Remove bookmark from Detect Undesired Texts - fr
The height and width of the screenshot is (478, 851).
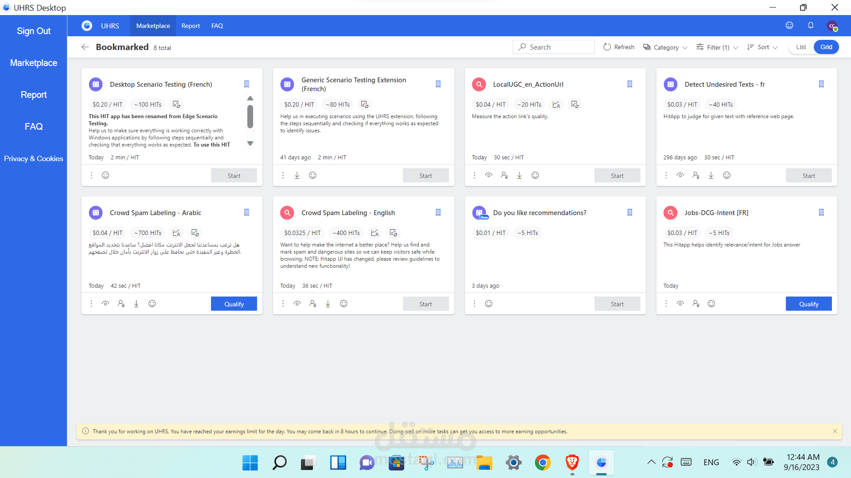821,84
